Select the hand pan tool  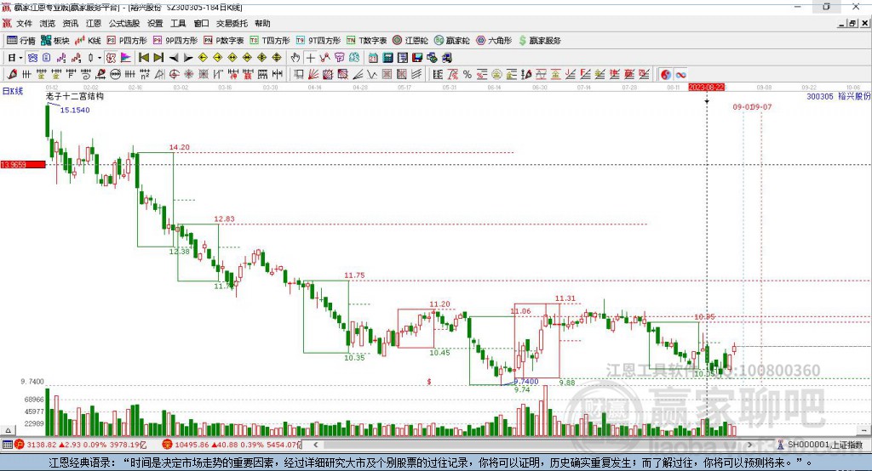coord(295,58)
